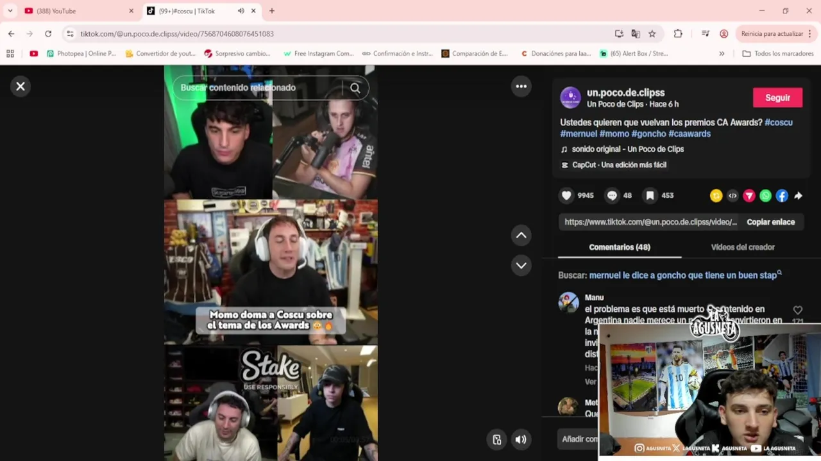
Task: Reload the current page
Action: [48, 34]
